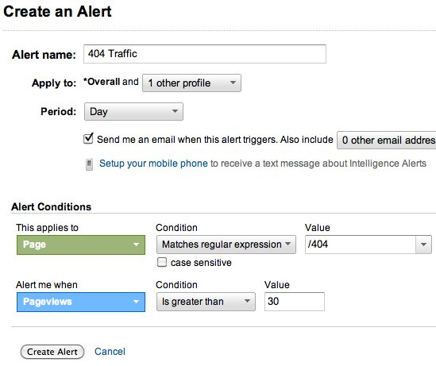Open the 1 other profile dropdown
The width and height of the screenshot is (436, 366).
[191, 83]
